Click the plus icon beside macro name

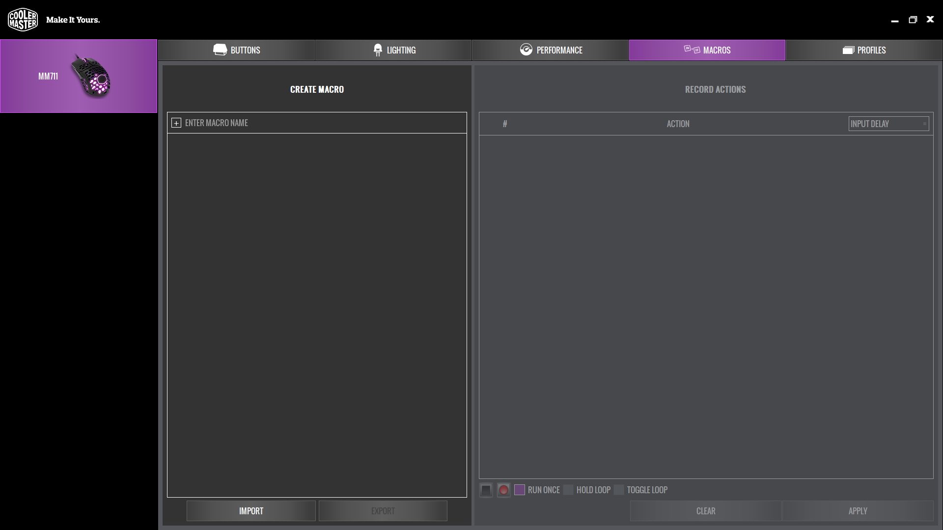coord(176,123)
